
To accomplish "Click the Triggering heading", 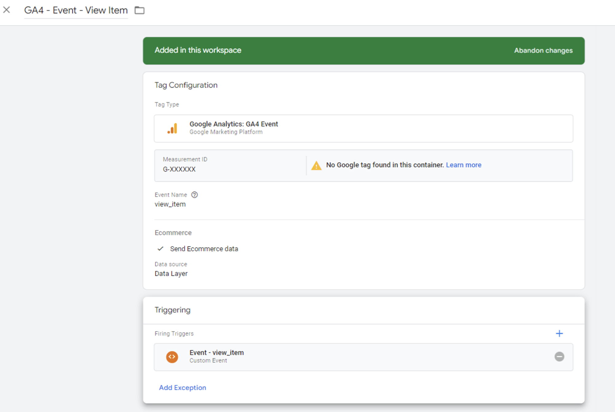I will pyautogui.click(x=172, y=310).
